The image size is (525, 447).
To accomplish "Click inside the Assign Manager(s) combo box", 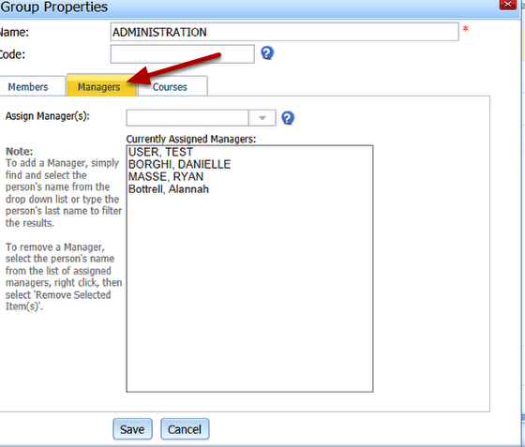I will pos(187,118).
